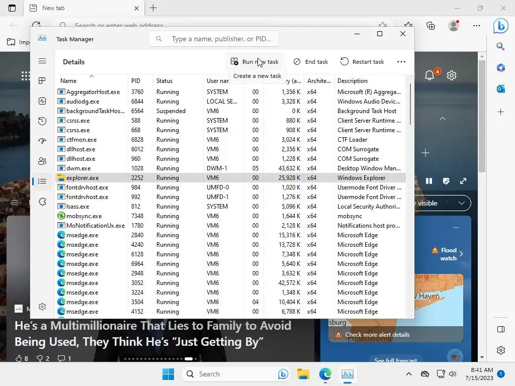Click the Desktop Window Manager description
Image resolution: width=515 pixels, height=386 pixels.
pos(369,168)
